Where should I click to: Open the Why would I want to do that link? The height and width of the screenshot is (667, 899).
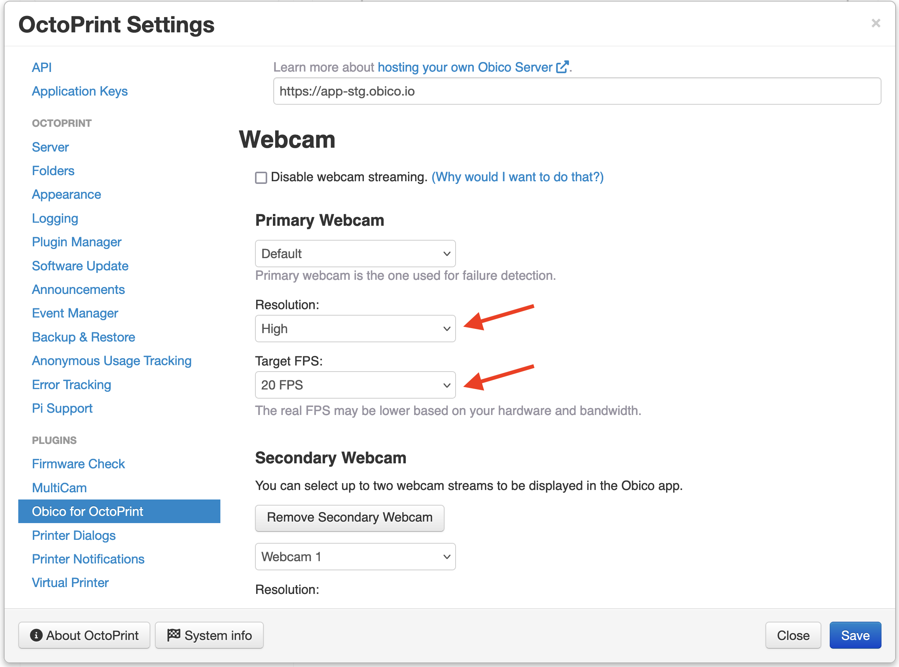518,177
